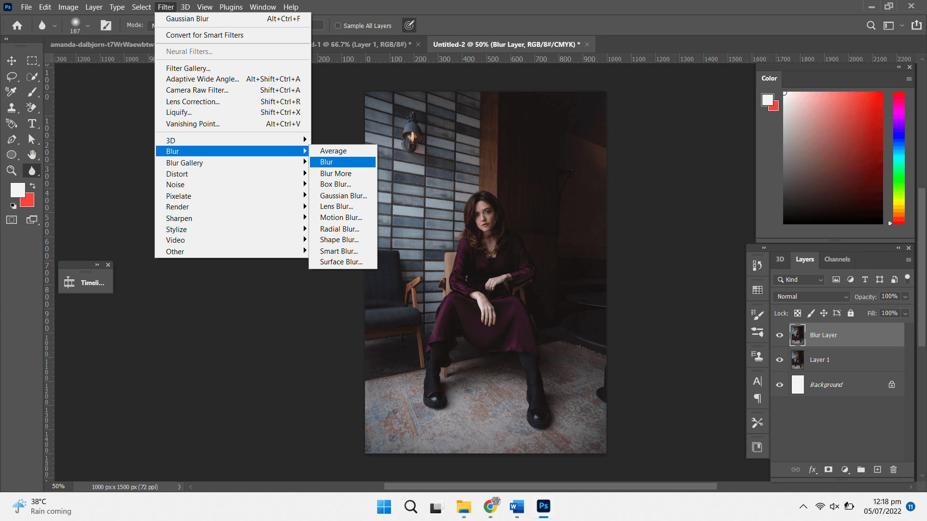
Task: Switch to the Channels tab
Action: [x=837, y=259]
